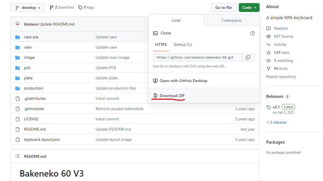Open the green Code dropdown button
The width and height of the screenshot is (323, 181).
pos(249,7)
